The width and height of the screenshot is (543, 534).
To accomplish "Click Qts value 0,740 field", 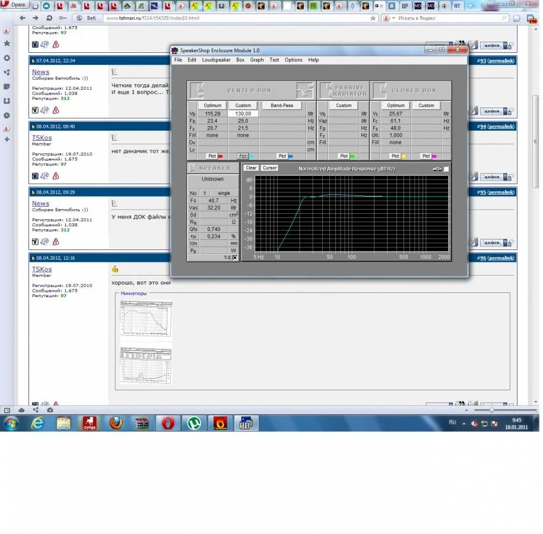I will click(214, 229).
